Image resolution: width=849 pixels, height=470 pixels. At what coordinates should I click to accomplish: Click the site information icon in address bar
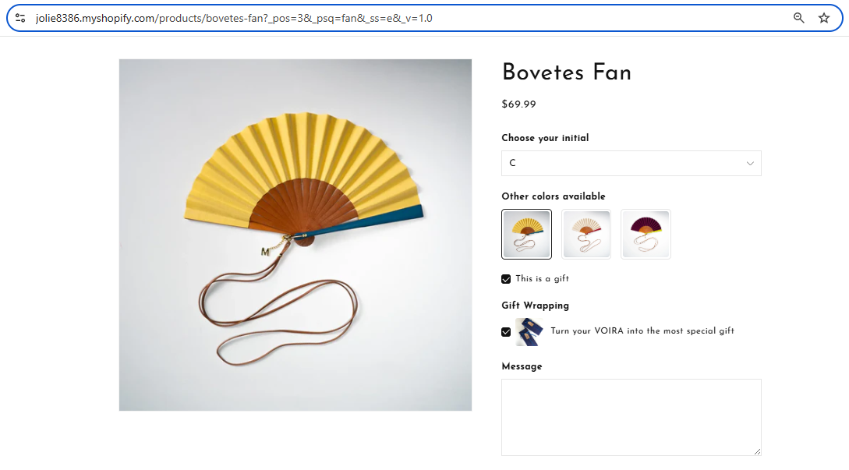point(20,18)
